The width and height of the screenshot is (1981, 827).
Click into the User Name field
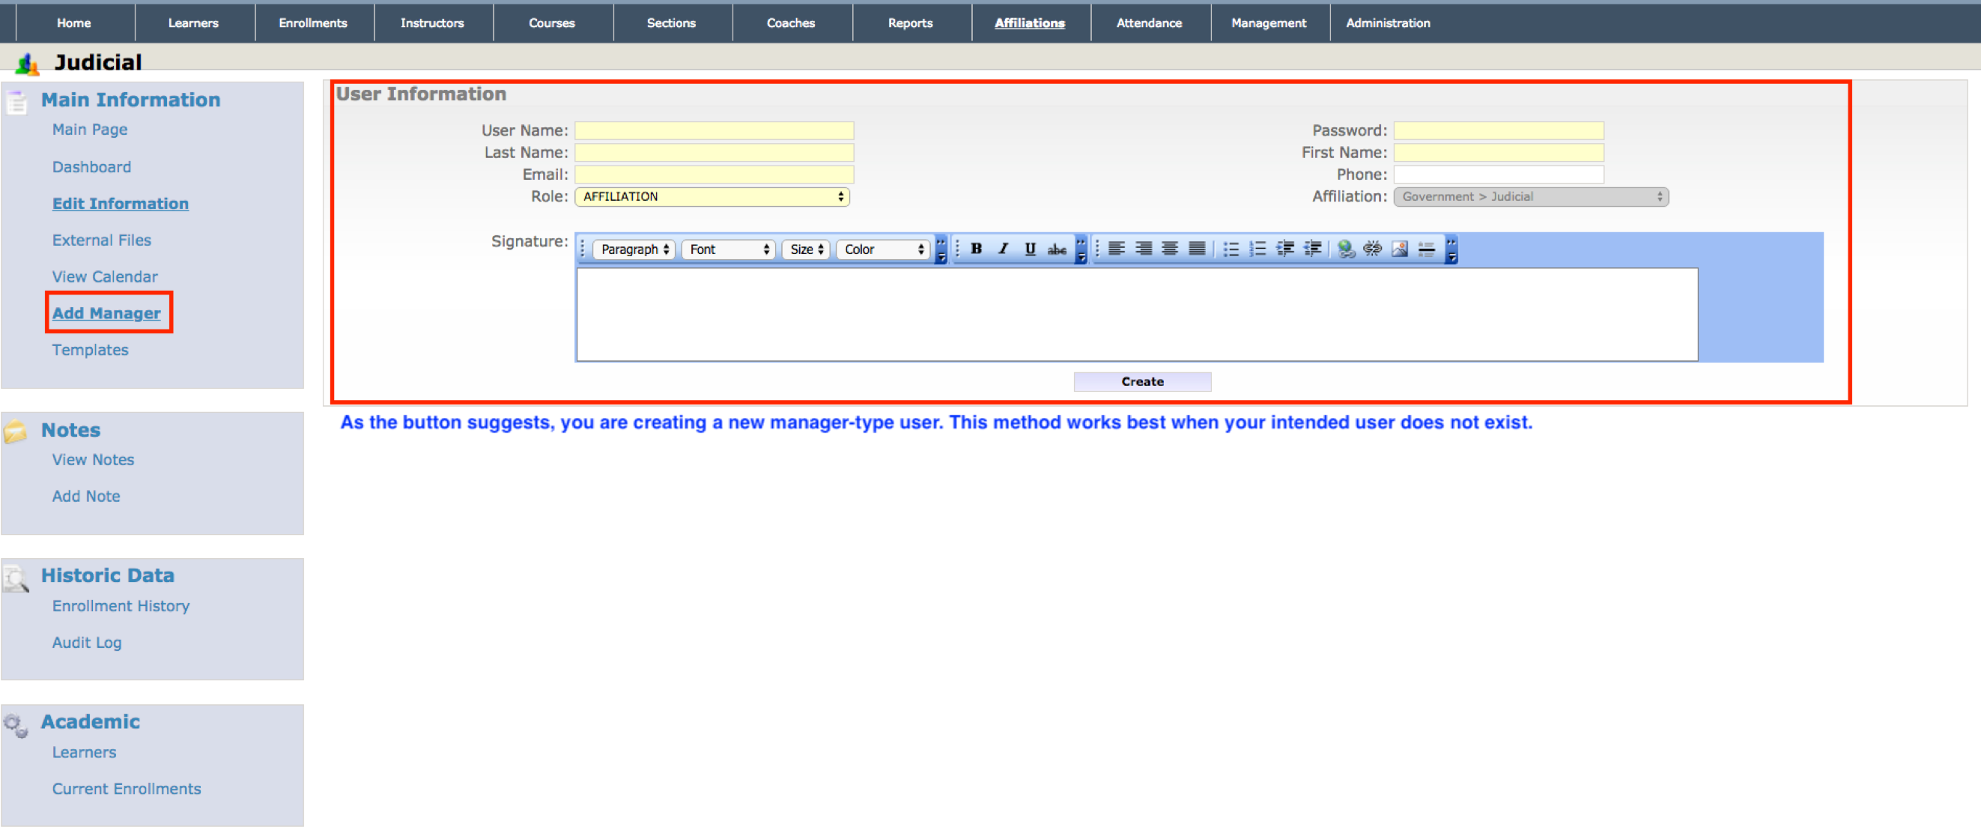713,130
